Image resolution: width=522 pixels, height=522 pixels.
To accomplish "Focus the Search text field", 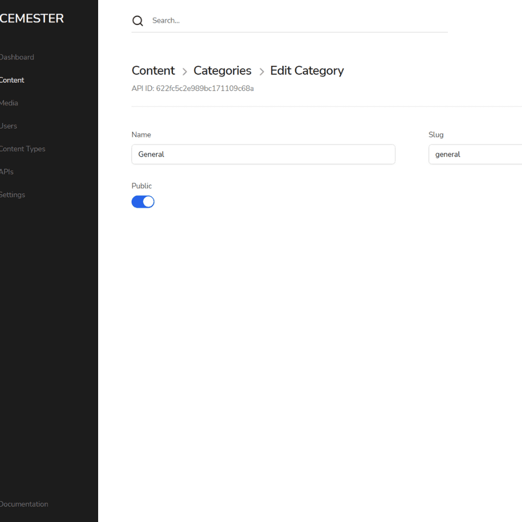I will [298, 21].
